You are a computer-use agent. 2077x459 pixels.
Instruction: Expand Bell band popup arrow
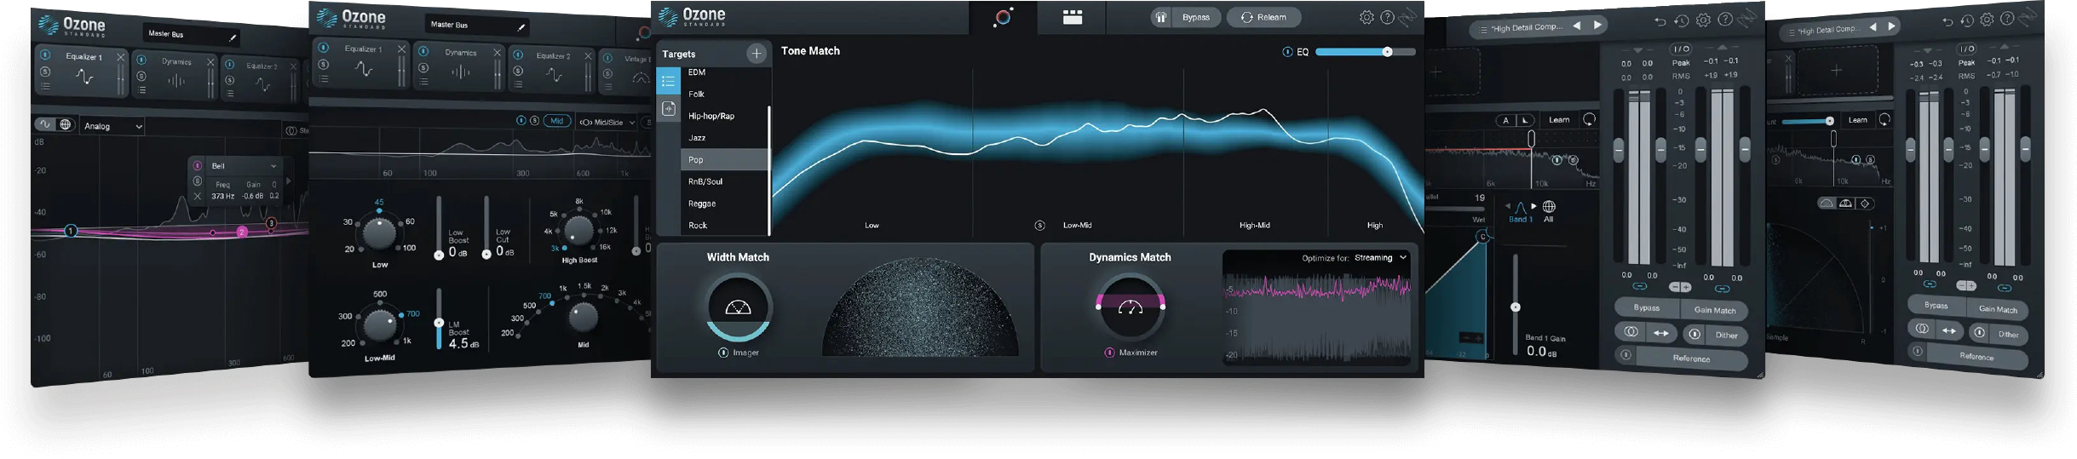289,181
